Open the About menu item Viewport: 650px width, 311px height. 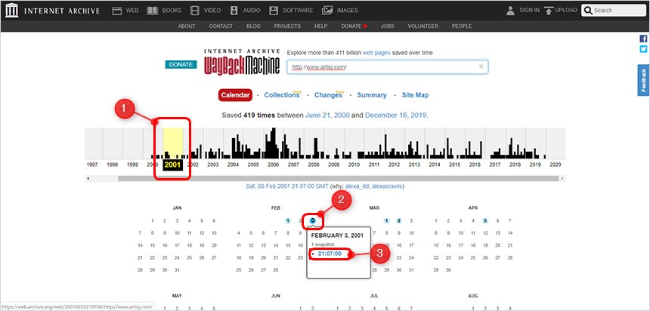click(187, 26)
